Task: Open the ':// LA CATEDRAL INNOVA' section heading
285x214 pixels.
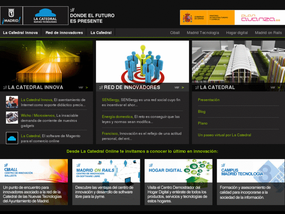Action: (x=33, y=88)
